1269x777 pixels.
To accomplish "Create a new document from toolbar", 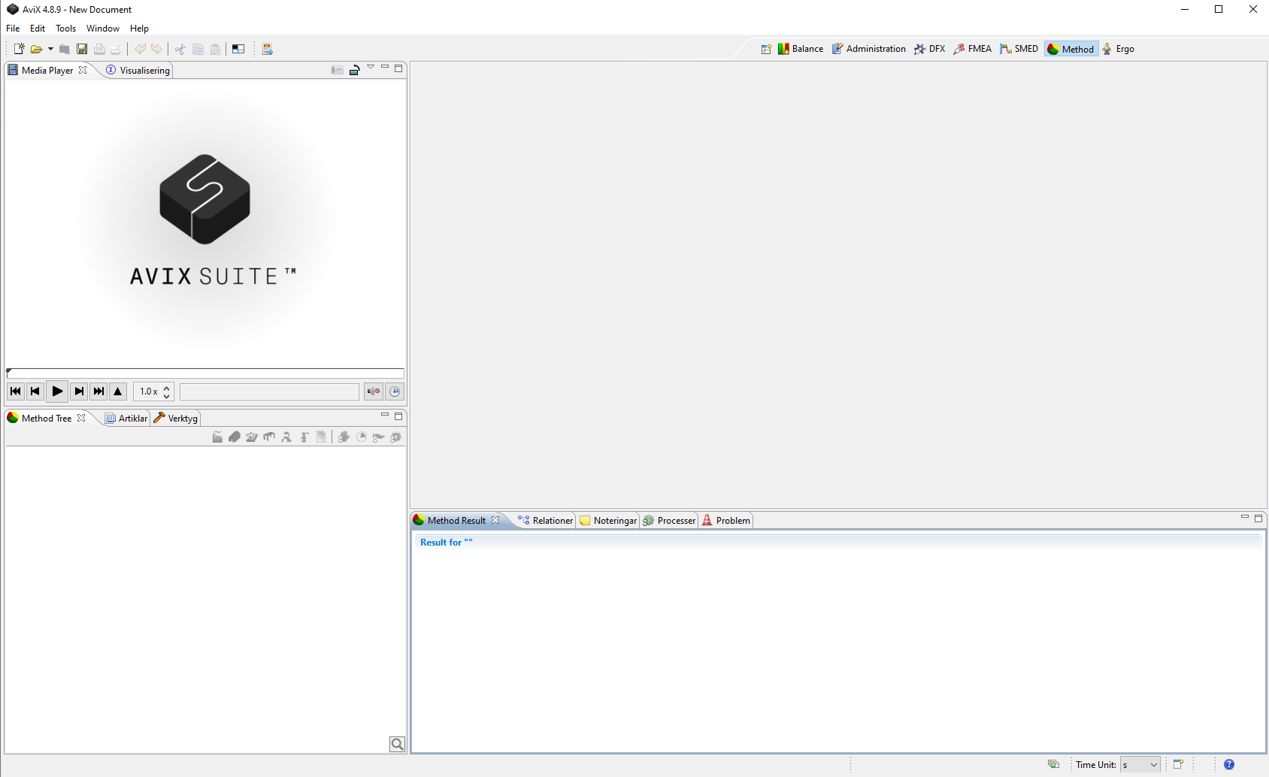I will pyautogui.click(x=19, y=49).
